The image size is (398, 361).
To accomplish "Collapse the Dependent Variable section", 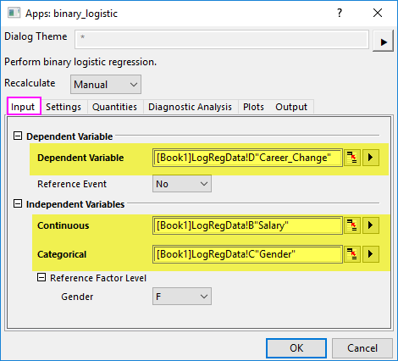I will pos(18,136).
